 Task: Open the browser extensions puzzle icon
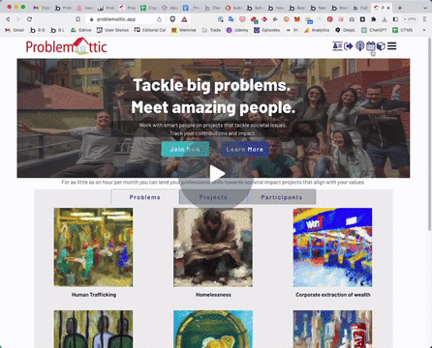tap(374, 19)
